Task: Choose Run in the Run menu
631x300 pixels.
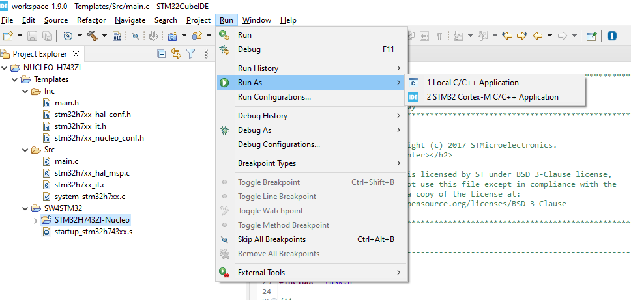Action: (x=312, y=35)
